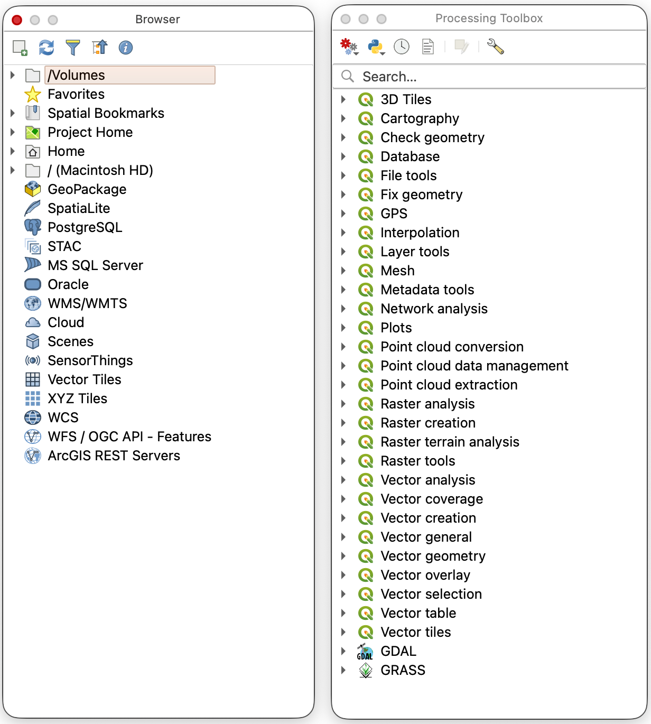Viewport: 651px width, 724px height.
Task: Open processing Options wrench icon
Action: tap(495, 47)
